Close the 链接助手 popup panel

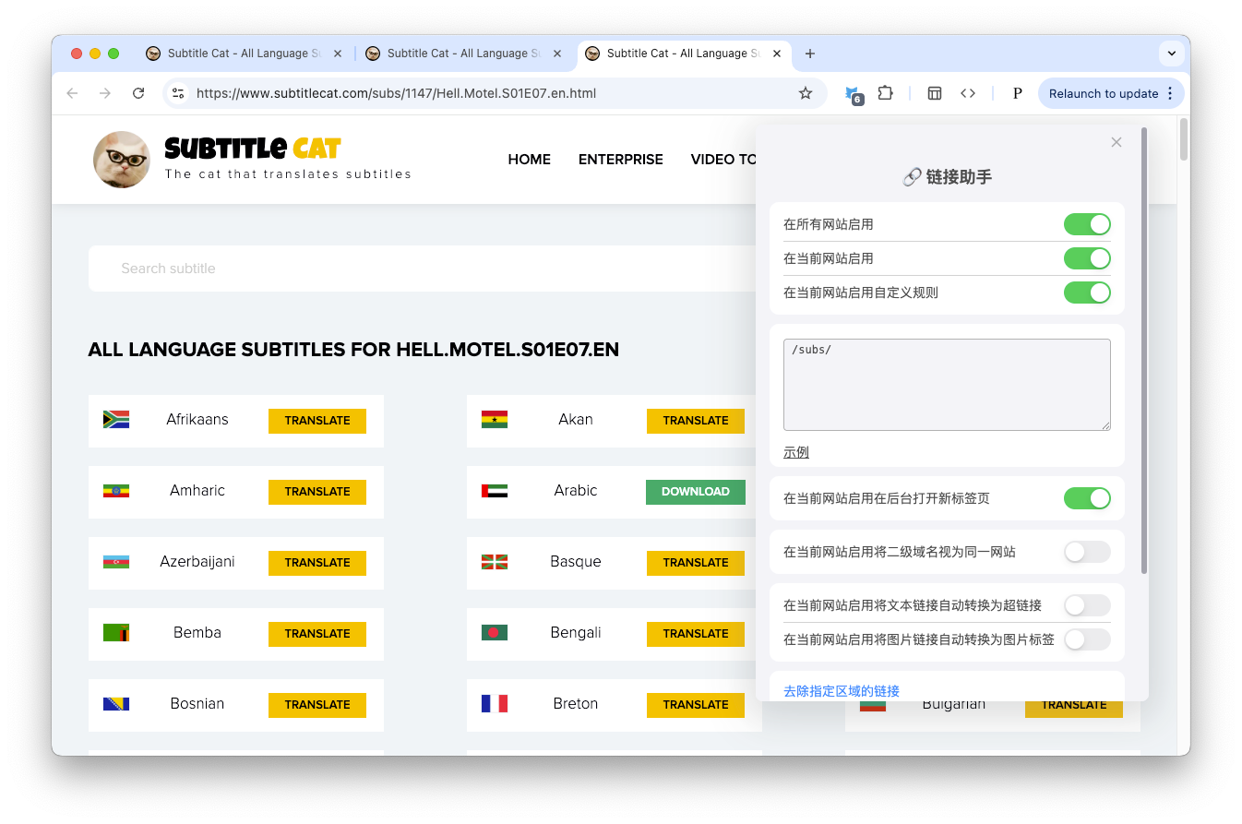coord(1116,142)
